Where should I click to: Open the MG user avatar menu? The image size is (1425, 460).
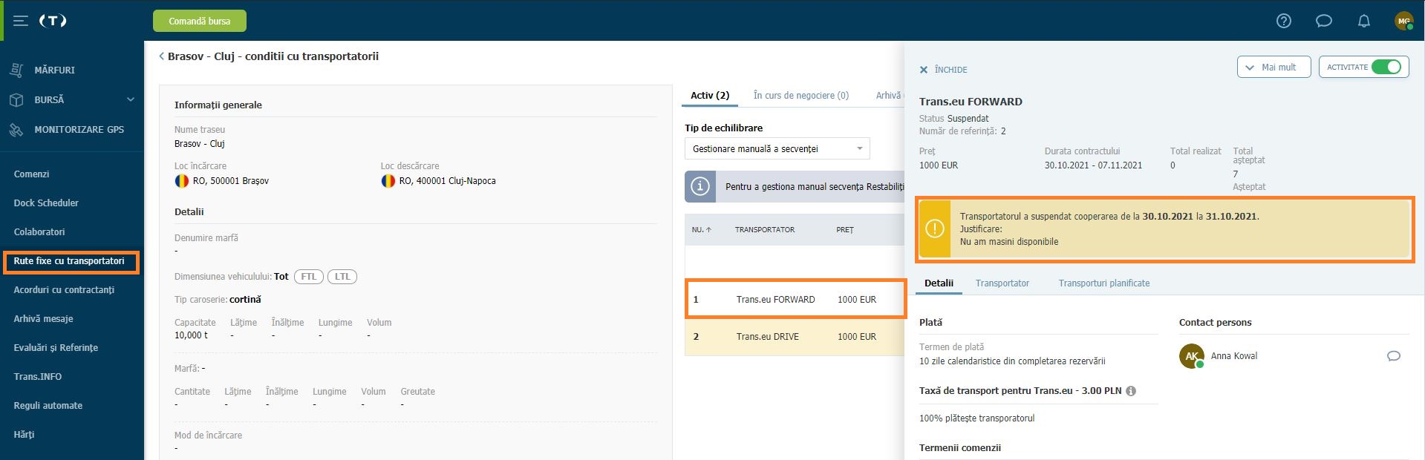pyautogui.click(x=1403, y=21)
